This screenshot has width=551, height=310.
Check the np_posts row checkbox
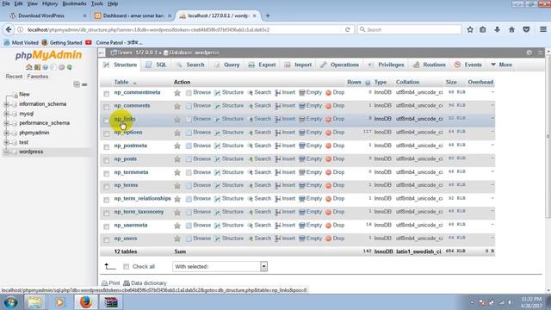tap(107, 160)
